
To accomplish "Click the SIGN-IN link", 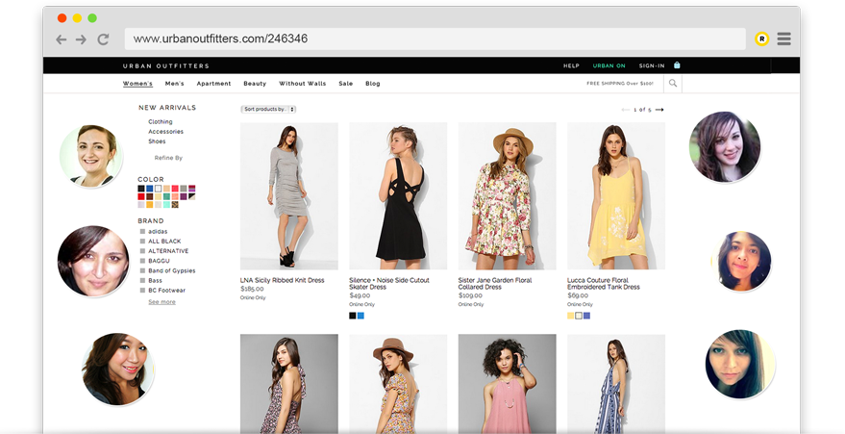I will (x=652, y=65).
